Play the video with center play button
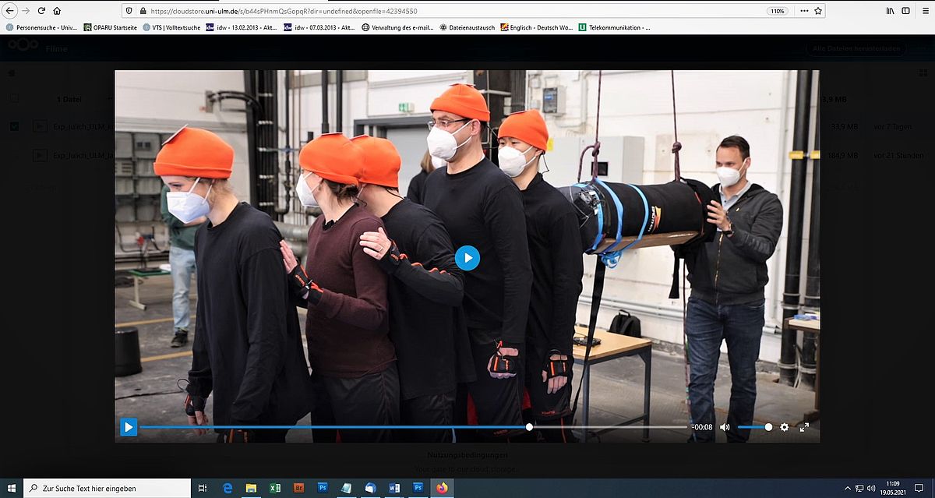The image size is (935, 498). pos(467,258)
